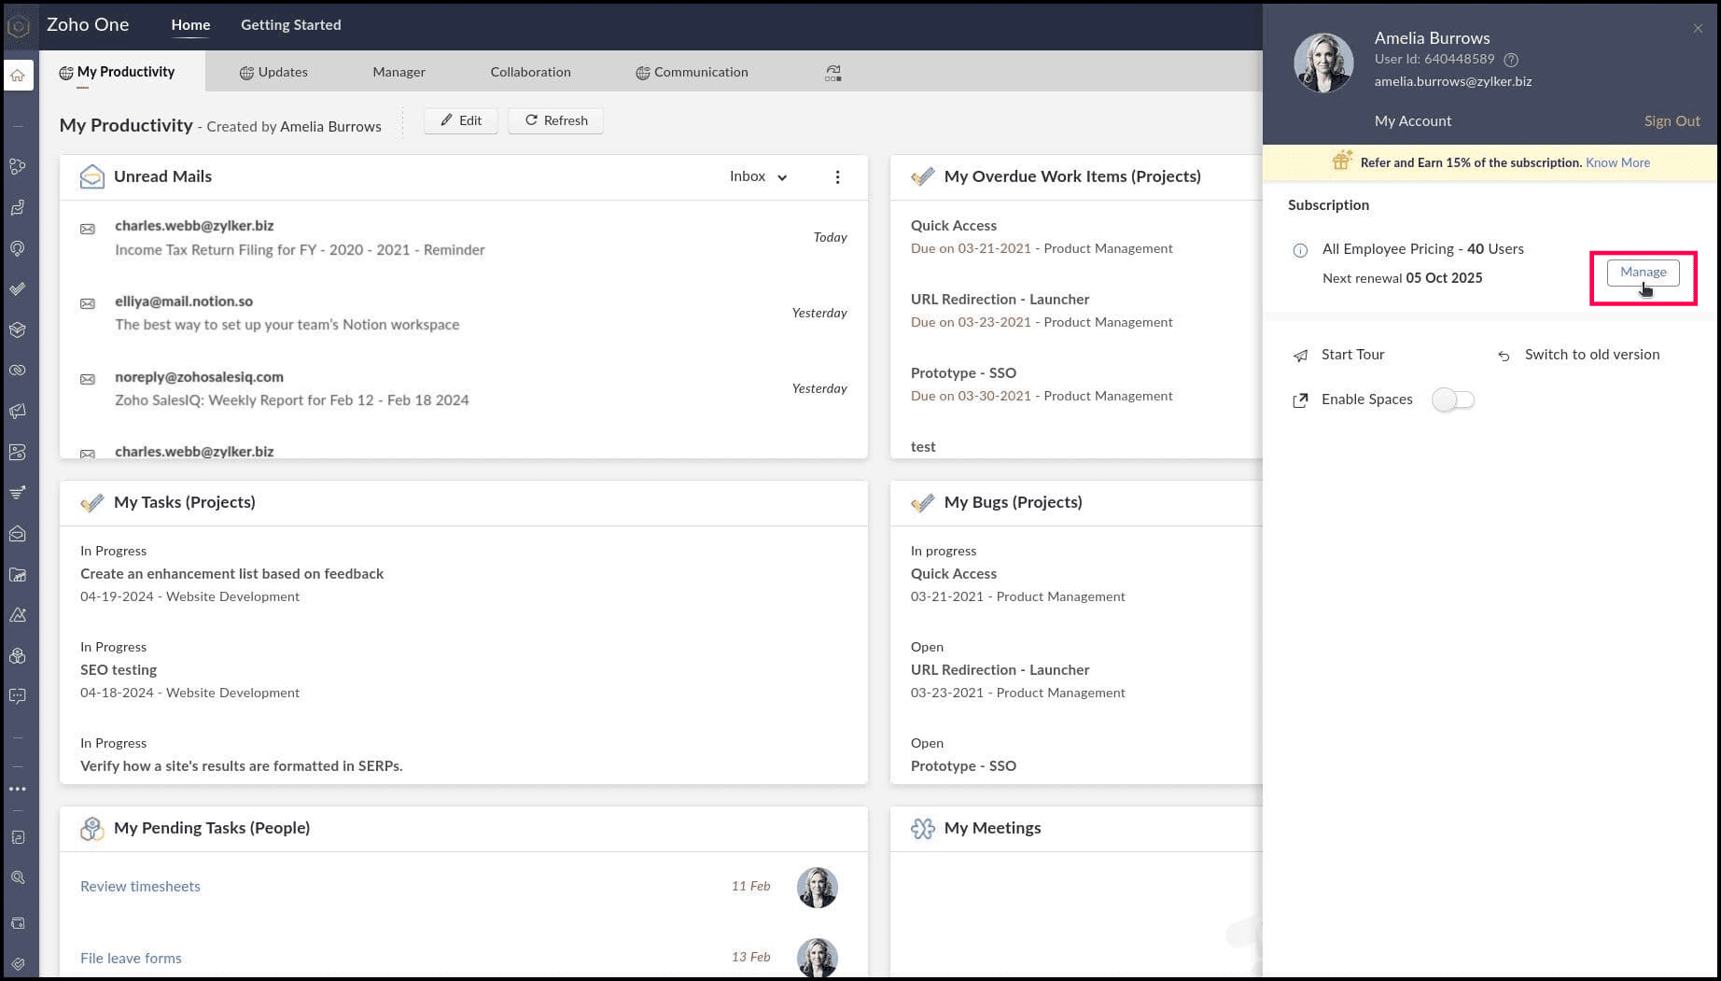This screenshot has height=981, width=1721.
Task: Click the Zoho One hexagon logo
Action: click(18, 25)
